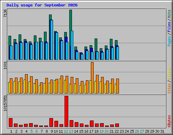Click the day 9 axis label
The image size is (173, 135).
(x=52, y=131)
